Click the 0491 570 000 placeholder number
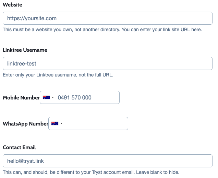Viewport: 218px width, 178px height. tap(74, 97)
